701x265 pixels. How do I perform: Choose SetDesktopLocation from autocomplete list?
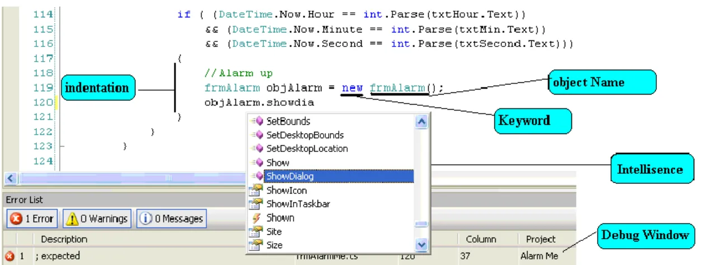click(x=307, y=148)
